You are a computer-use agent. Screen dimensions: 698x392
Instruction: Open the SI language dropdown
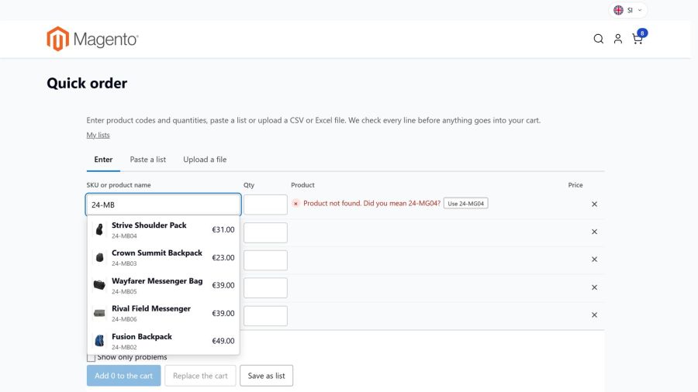627,10
